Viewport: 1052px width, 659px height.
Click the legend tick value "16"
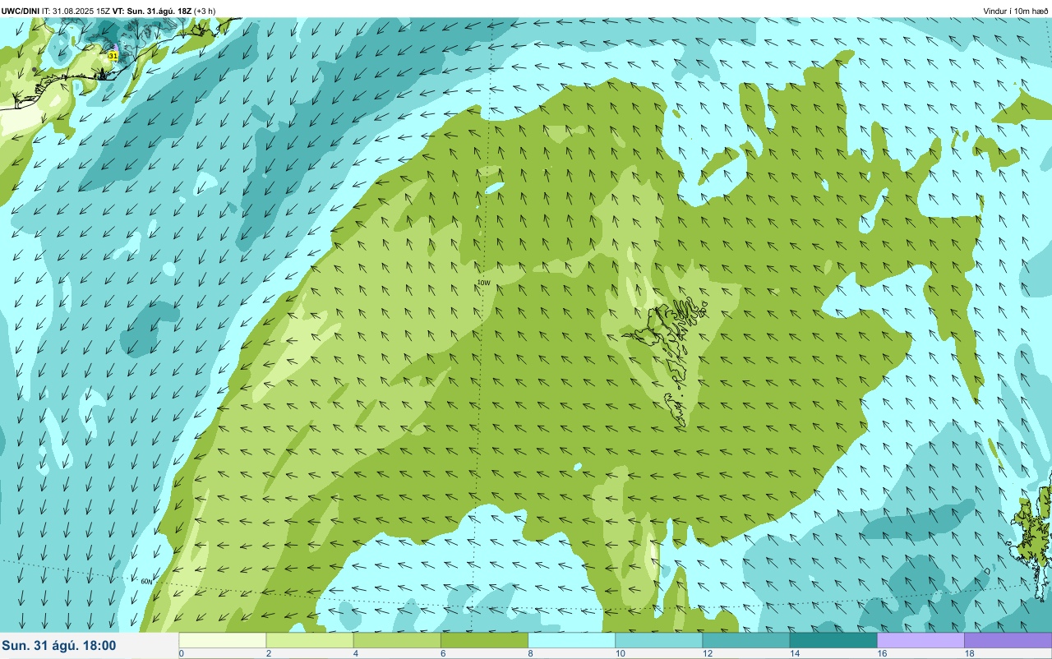coord(883,653)
